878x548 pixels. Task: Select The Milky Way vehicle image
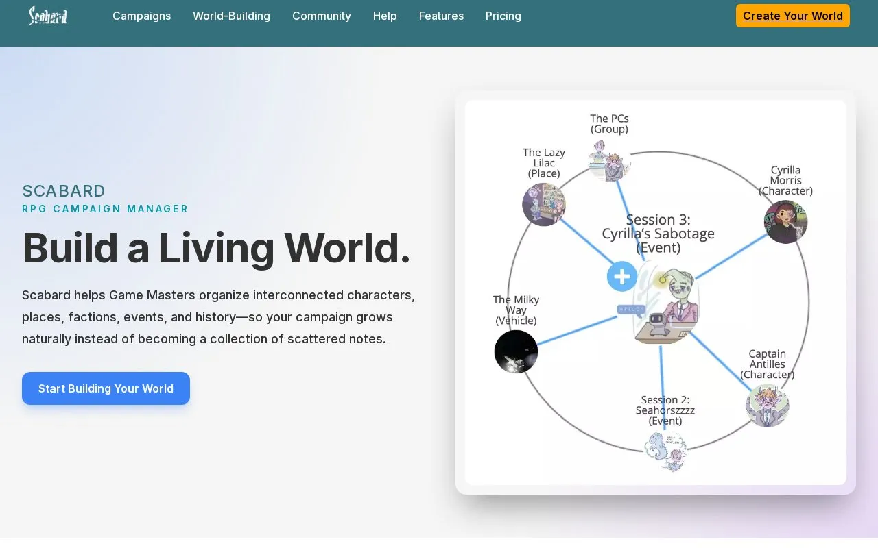[x=516, y=351]
